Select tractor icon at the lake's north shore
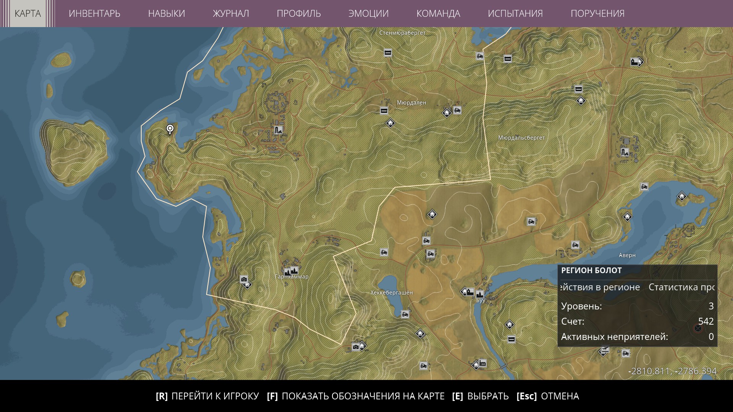733x412 pixels. tap(644, 187)
